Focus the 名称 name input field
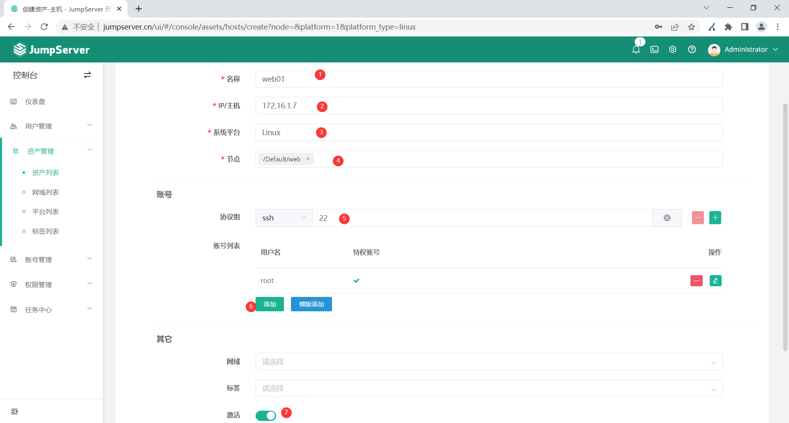 point(489,79)
